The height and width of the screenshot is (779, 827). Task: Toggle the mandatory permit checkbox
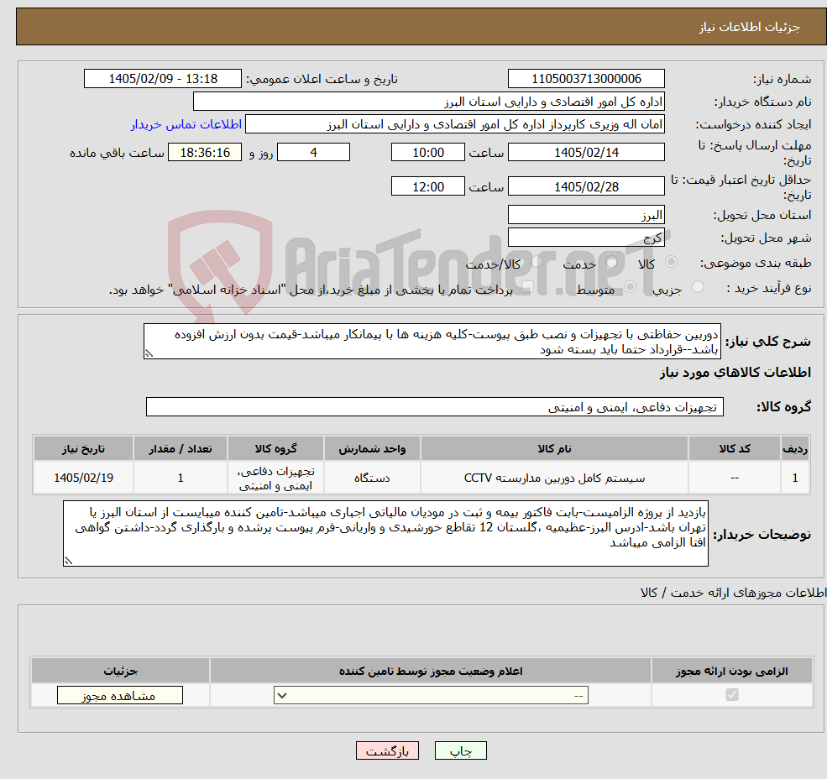tap(732, 694)
